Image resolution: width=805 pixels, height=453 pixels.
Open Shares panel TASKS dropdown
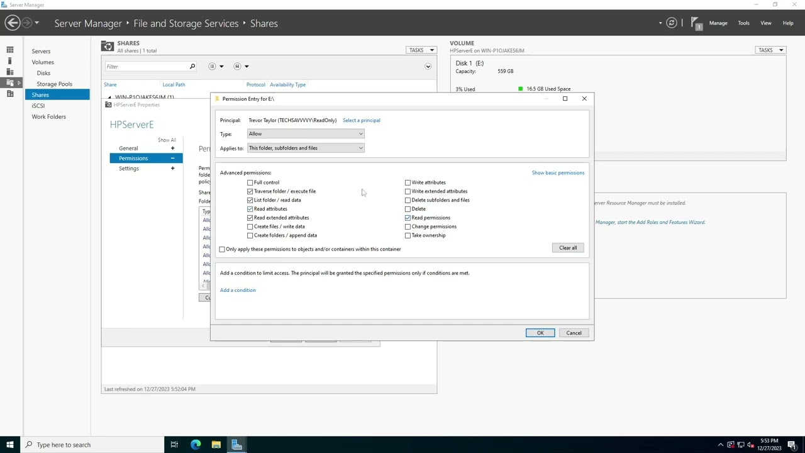pos(421,50)
